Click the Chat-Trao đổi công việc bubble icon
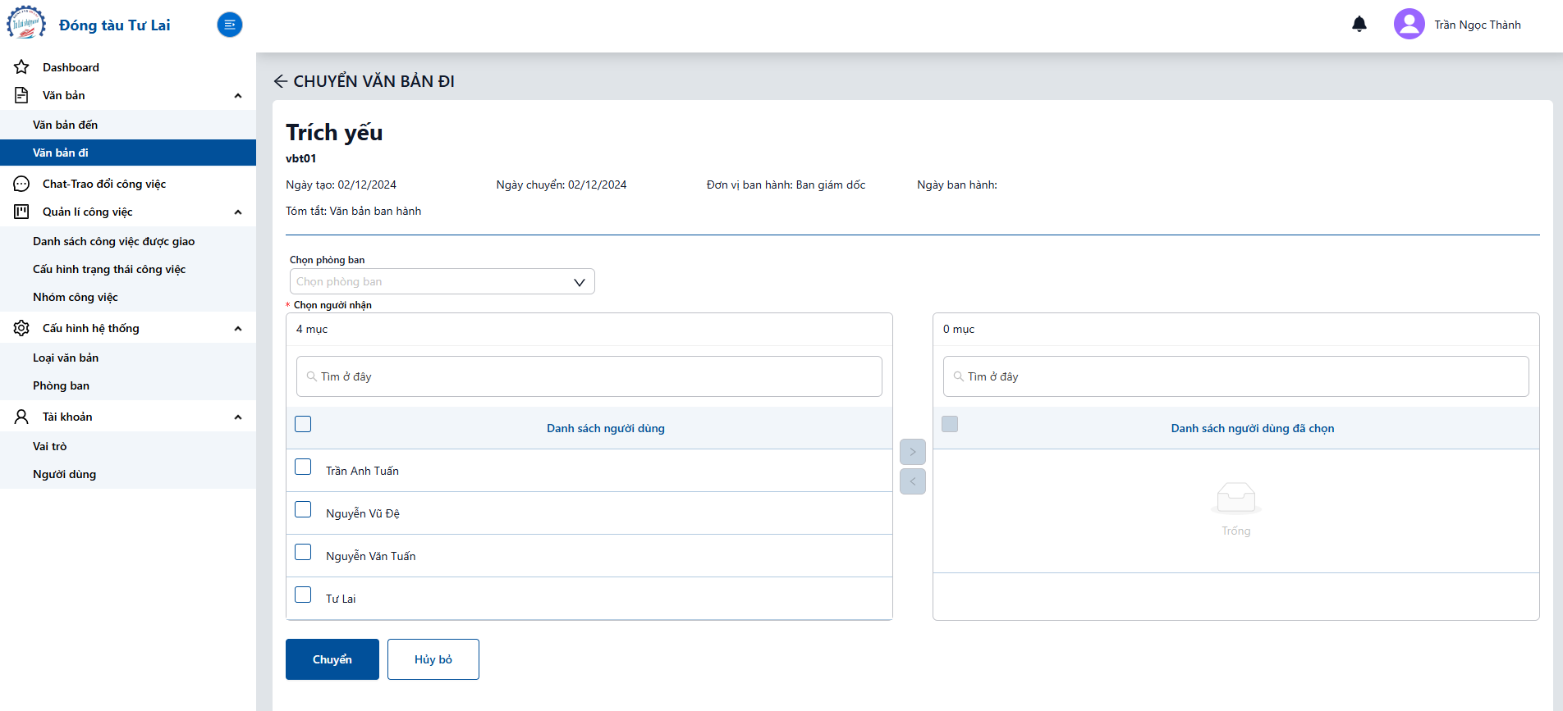 [x=21, y=184]
